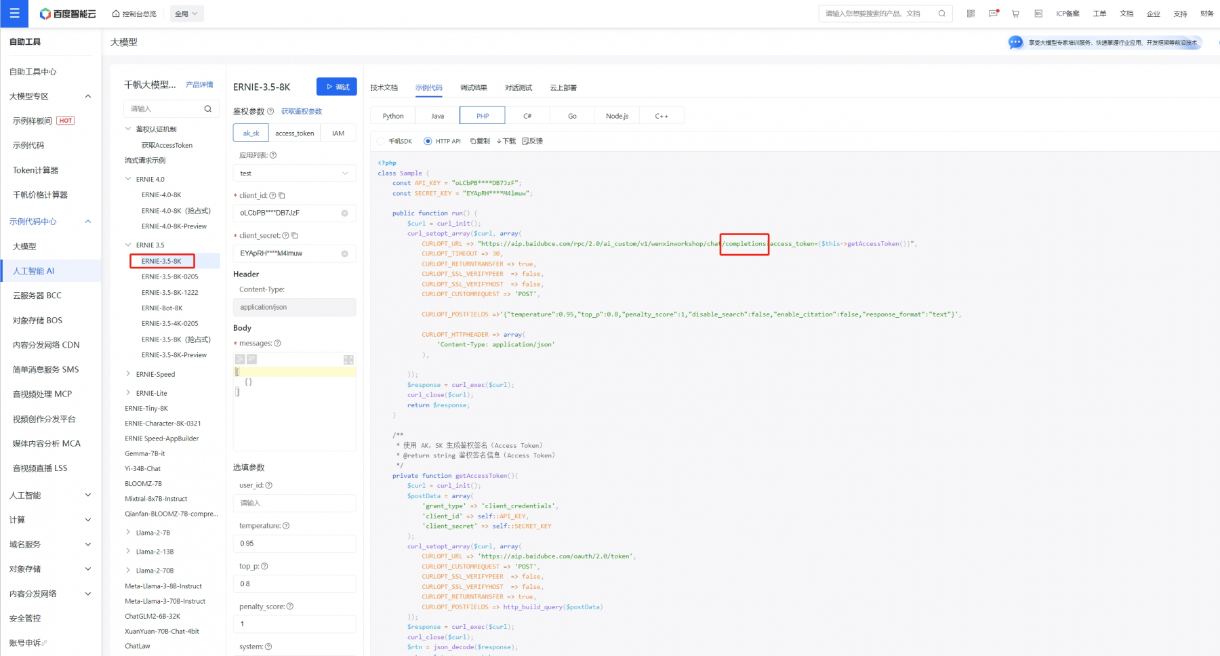Viewport: 1220px width, 656px height.
Task: Open 获取AccessToken tree item
Action: tap(167, 145)
